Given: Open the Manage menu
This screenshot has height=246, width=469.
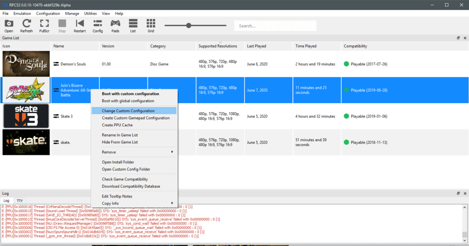Looking at the screenshot, I should pyautogui.click(x=72, y=13).
